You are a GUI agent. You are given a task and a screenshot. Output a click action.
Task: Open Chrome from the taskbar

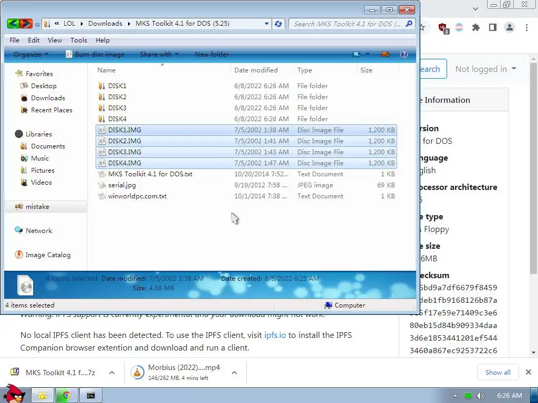pyautogui.click(x=66, y=396)
